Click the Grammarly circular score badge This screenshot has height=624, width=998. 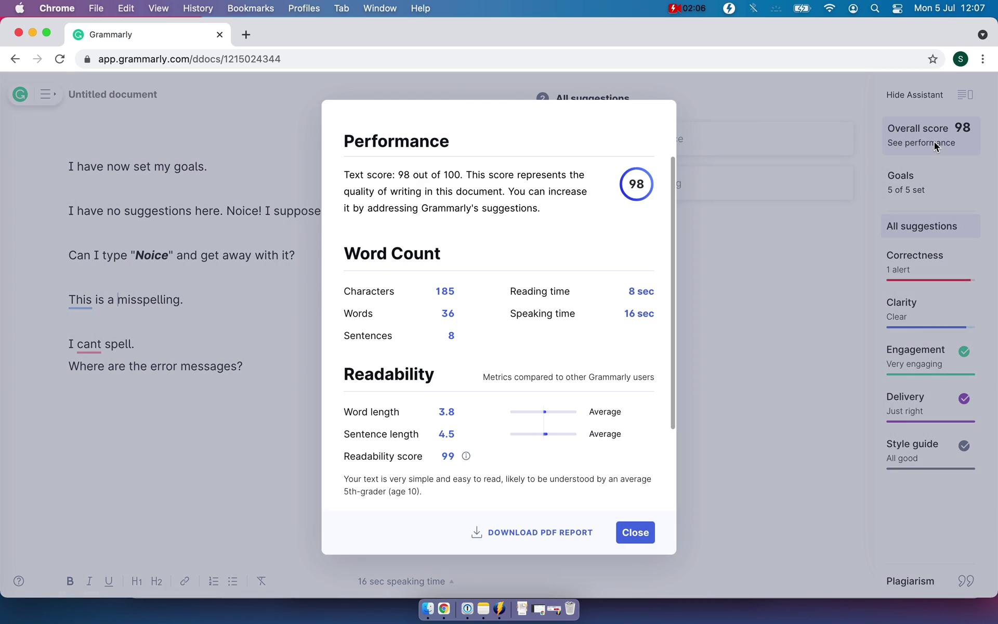(635, 184)
